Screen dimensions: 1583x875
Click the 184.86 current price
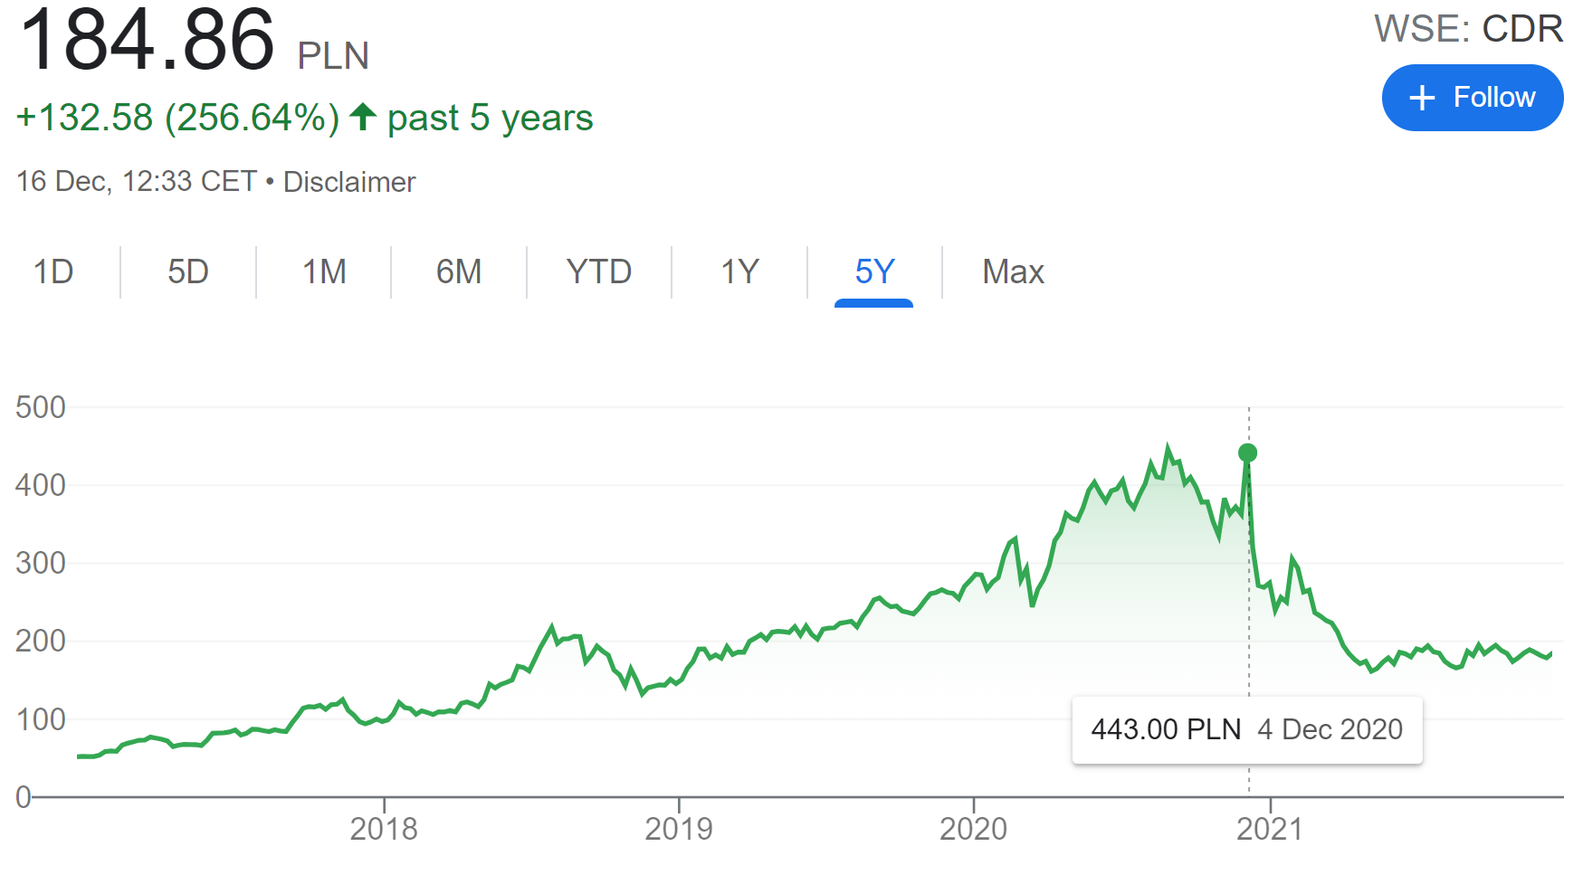tap(146, 41)
